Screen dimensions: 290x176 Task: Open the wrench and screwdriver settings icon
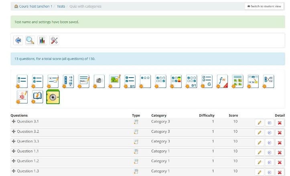tap(54, 40)
